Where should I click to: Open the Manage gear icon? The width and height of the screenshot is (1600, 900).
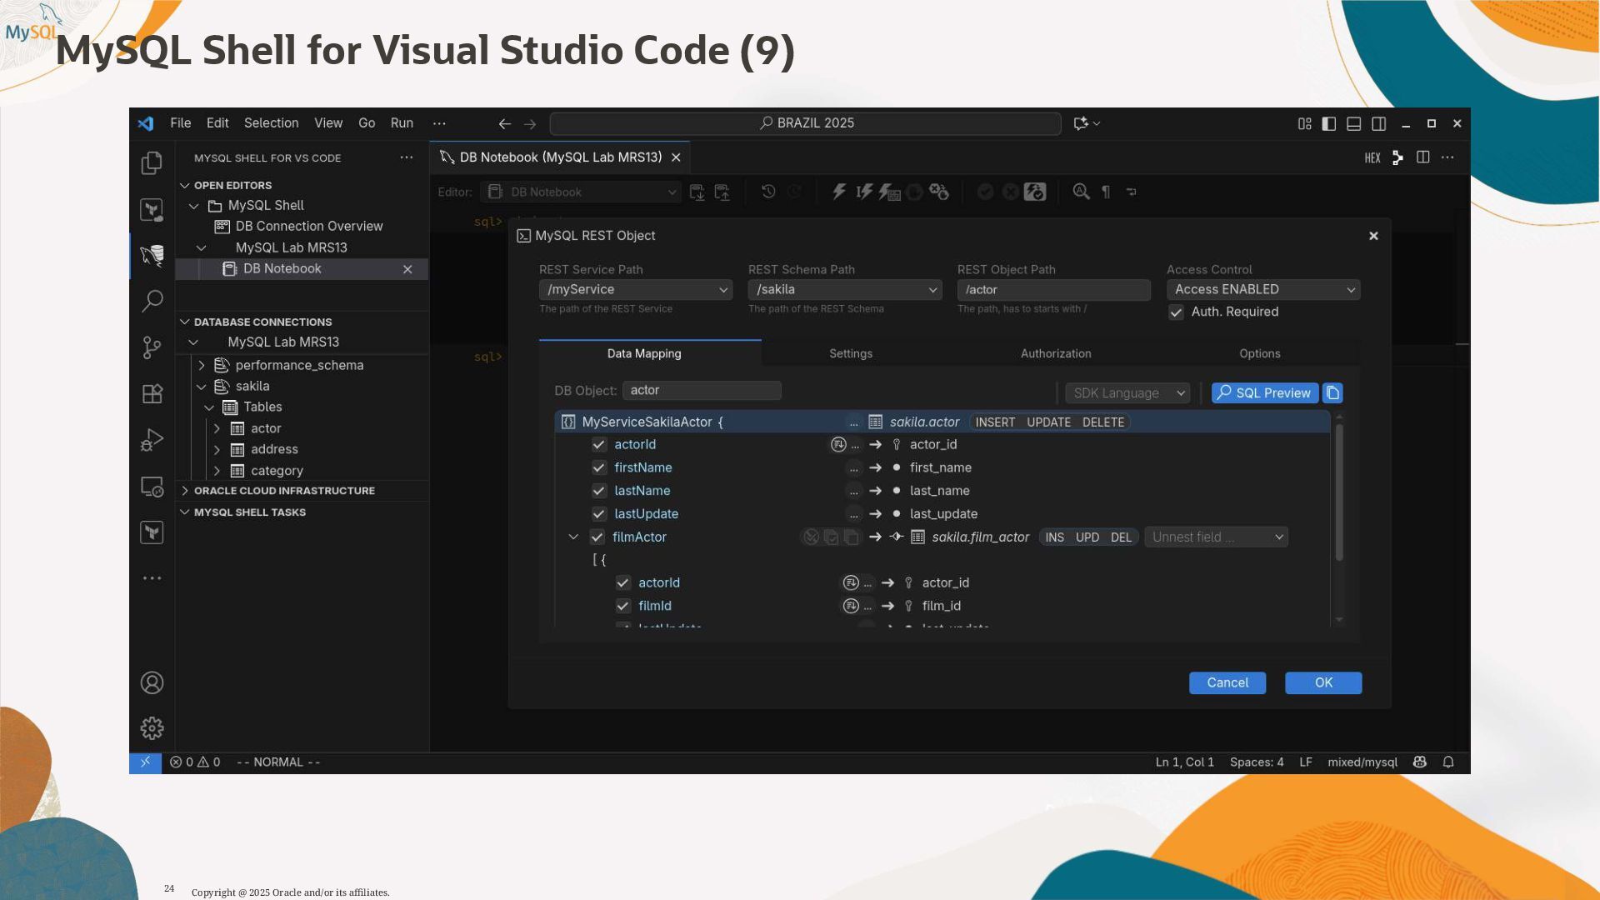[x=152, y=728]
